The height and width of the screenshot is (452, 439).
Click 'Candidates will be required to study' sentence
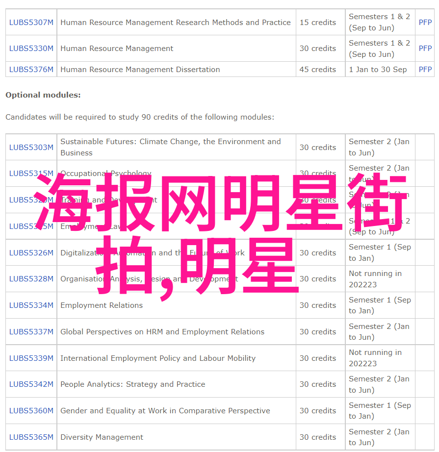coord(140,117)
